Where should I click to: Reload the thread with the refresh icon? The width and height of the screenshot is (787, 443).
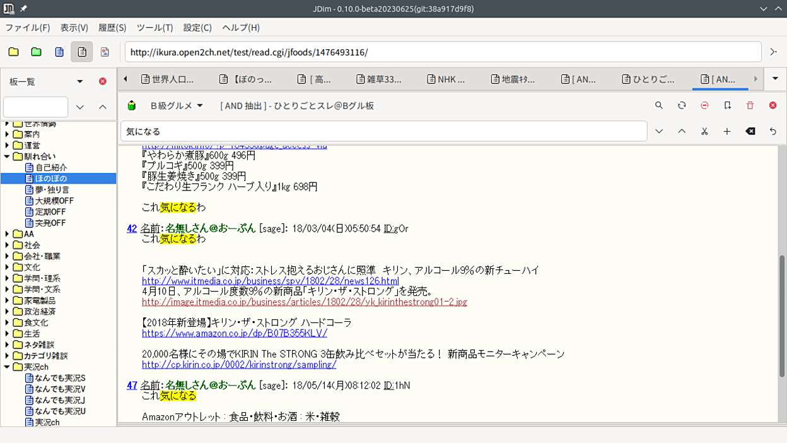click(682, 105)
